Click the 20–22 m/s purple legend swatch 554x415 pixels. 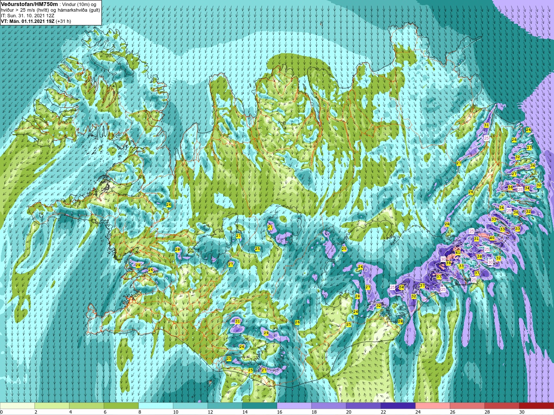tap(364, 406)
